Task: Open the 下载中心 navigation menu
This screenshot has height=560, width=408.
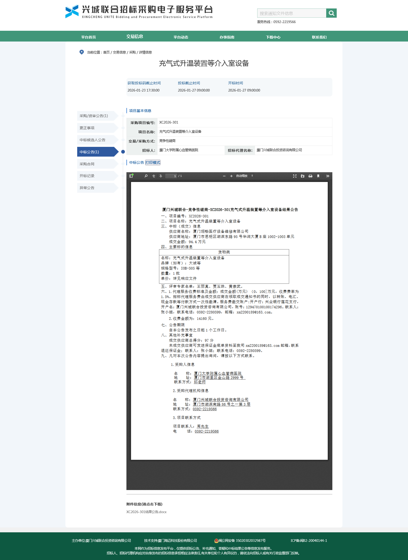Action: coord(273,37)
